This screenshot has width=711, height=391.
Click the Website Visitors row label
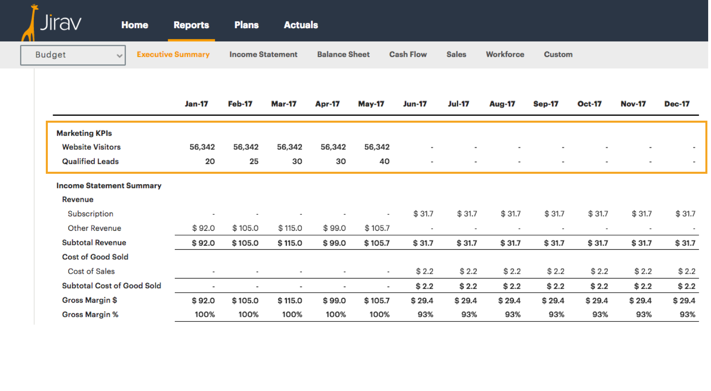click(91, 147)
